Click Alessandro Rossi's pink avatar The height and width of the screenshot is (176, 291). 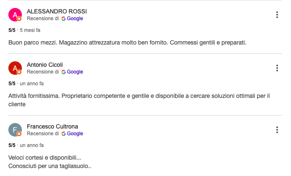coord(15,15)
